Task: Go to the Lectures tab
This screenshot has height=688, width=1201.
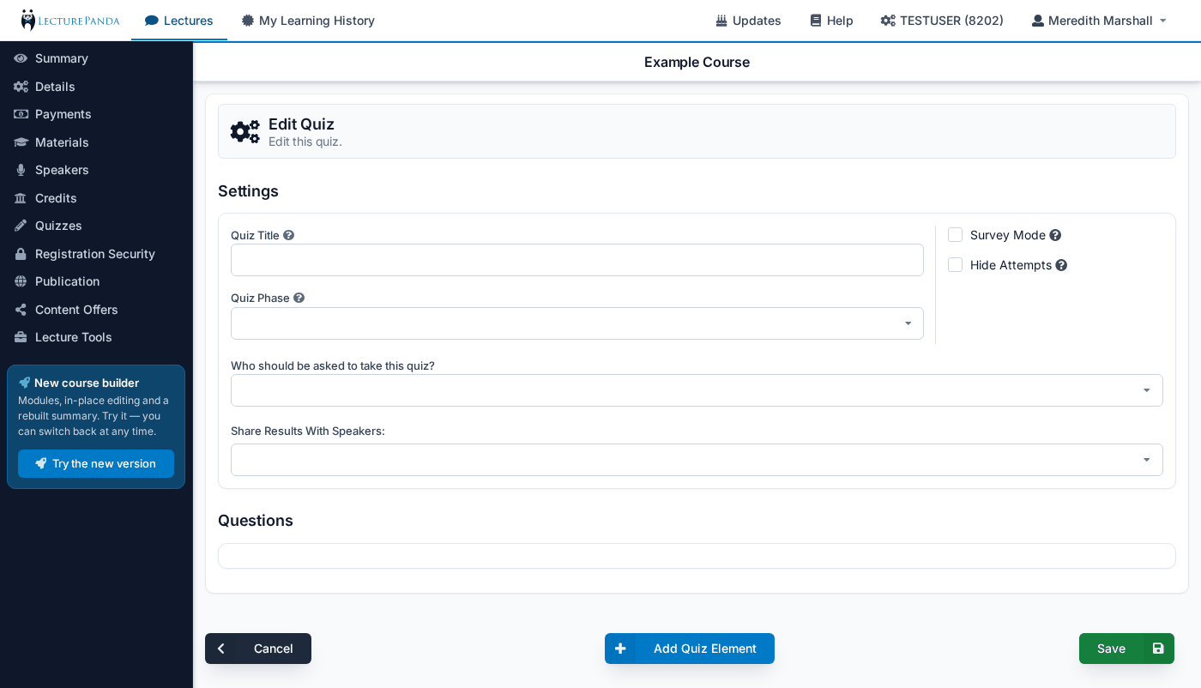Action: [x=179, y=21]
